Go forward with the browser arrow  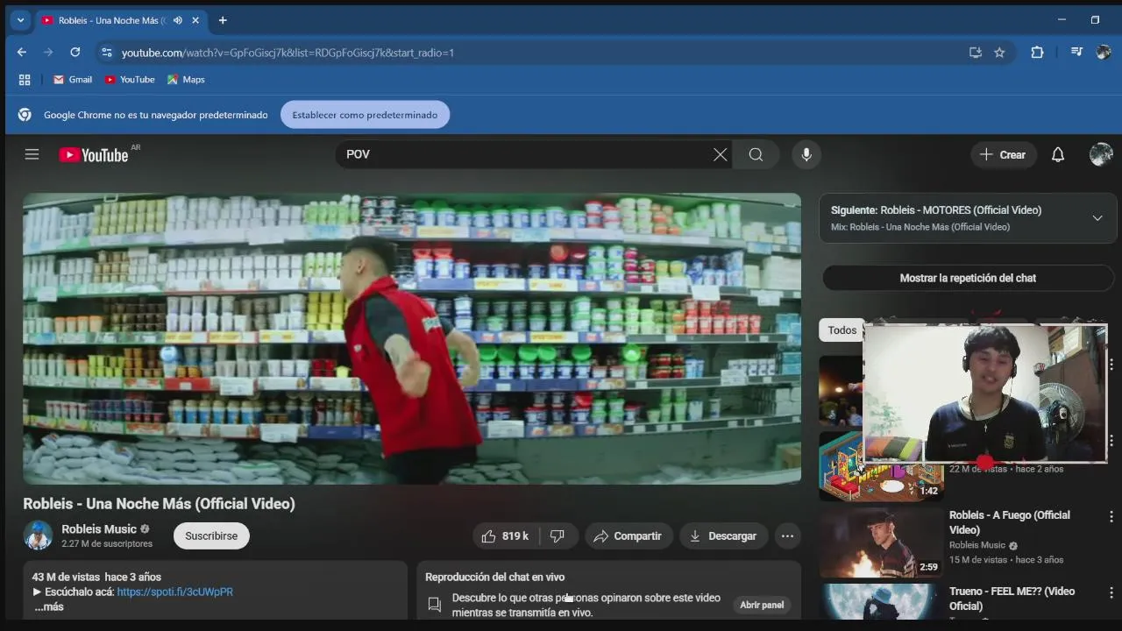48,53
